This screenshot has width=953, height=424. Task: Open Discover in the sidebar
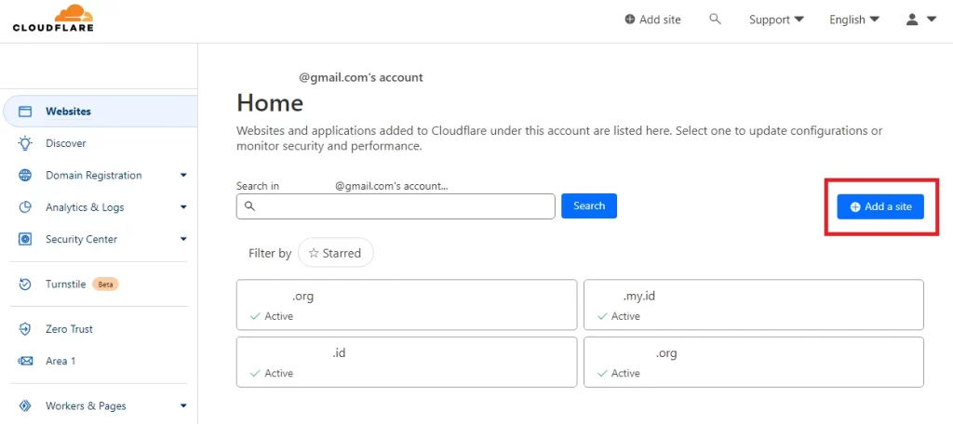click(x=66, y=143)
